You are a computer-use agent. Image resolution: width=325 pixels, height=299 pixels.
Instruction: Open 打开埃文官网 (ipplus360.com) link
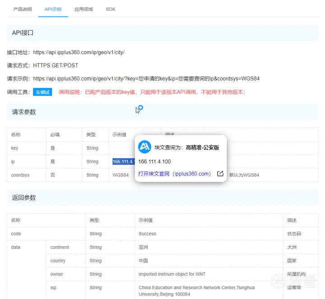(x=174, y=174)
